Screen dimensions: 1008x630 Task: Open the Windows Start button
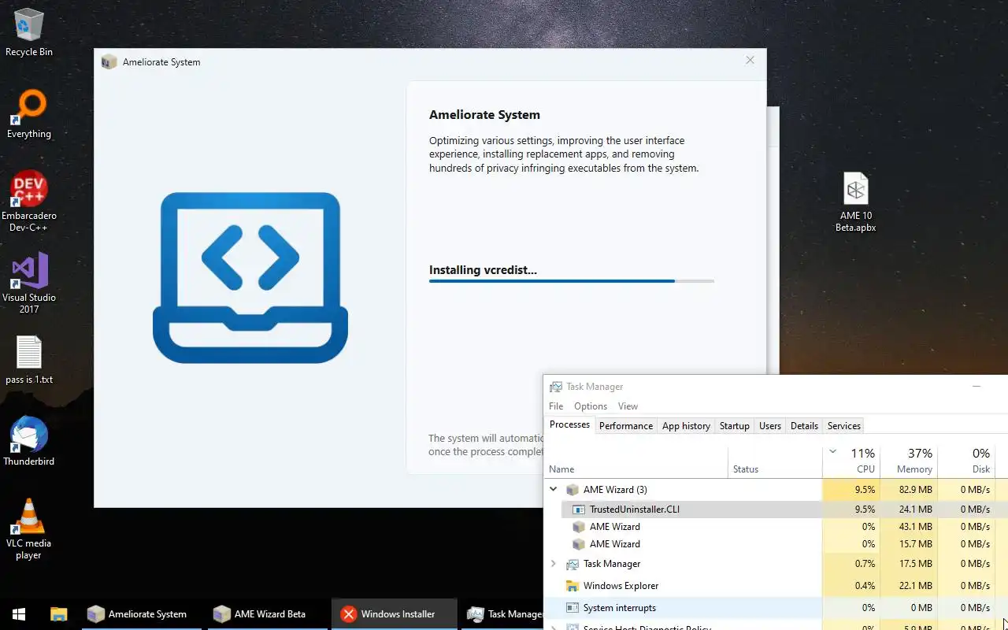coord(19,614)
